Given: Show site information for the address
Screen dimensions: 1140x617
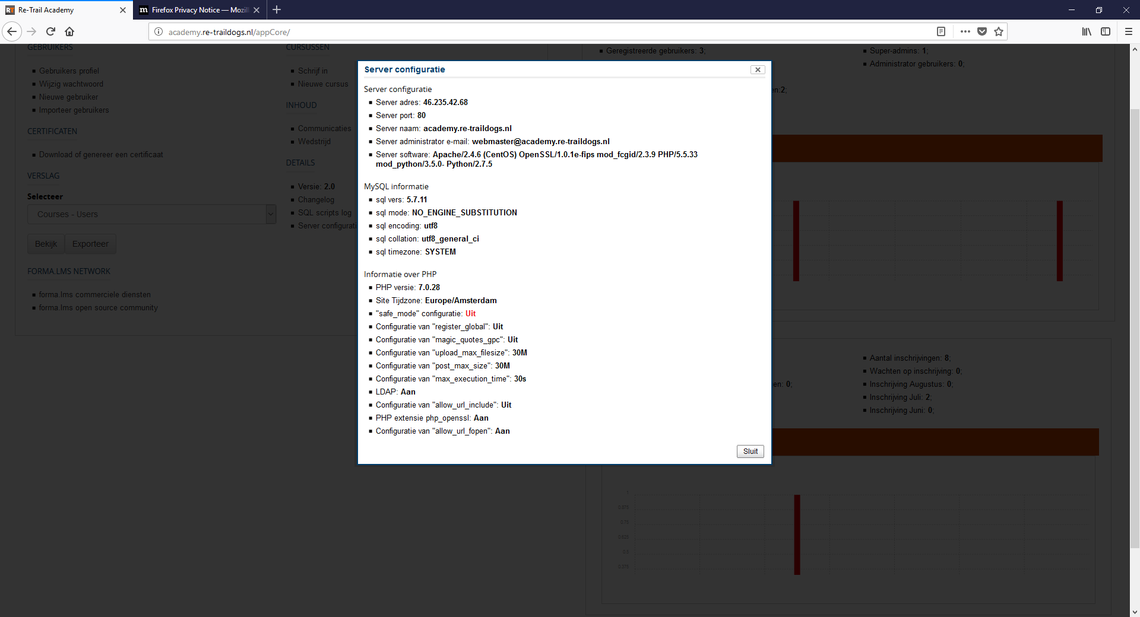Looking at the screenshot, I should coord(159,31).
